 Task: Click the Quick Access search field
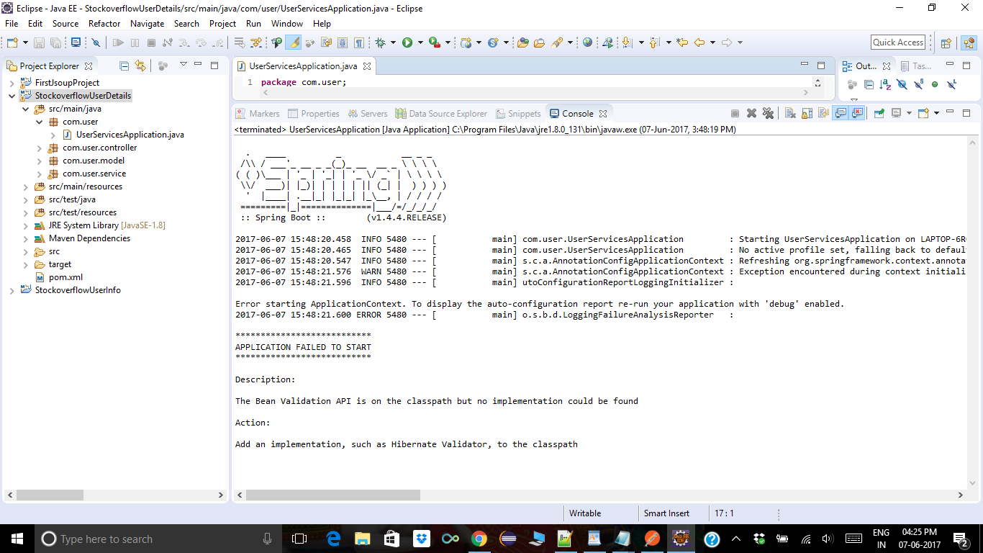tap(898, 42)
